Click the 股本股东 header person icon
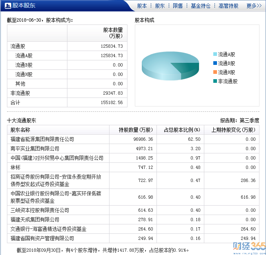 tap(8, 6)
